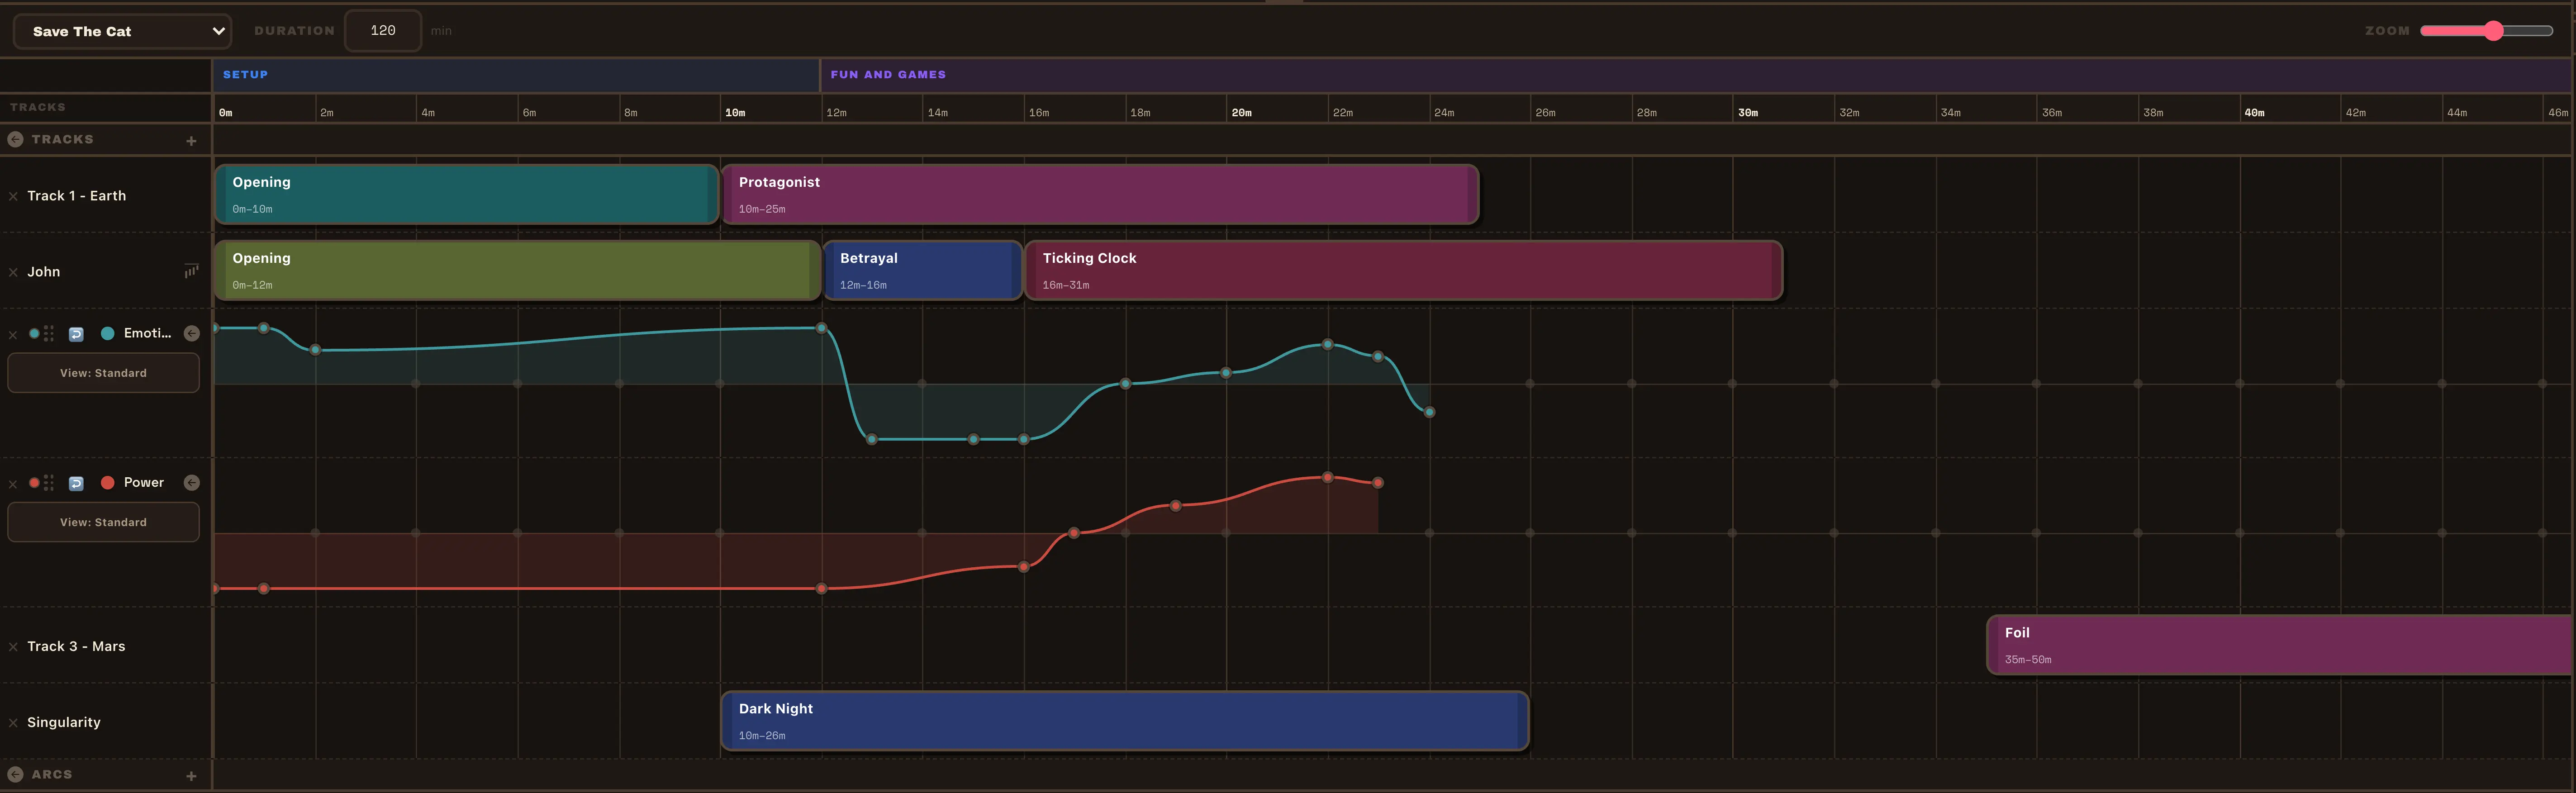Image resolution: width=2576 pixels, height=793 pixels.
Task: Select the Betrayal clip
Action: pyautogui.click(x=922, y=271)
